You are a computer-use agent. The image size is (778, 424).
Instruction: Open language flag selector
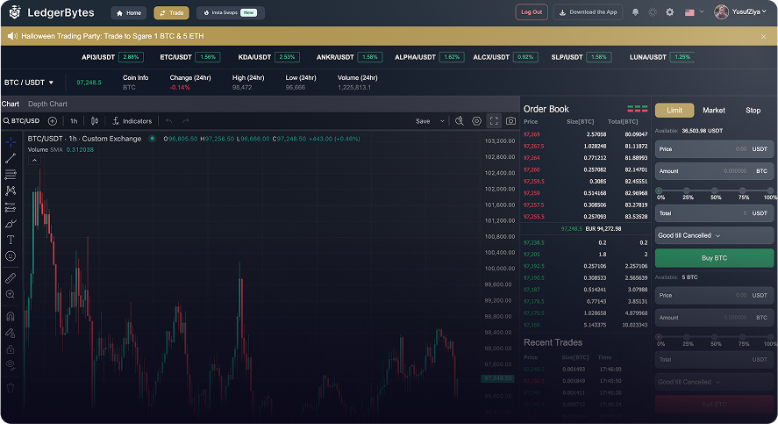point(694,12)
